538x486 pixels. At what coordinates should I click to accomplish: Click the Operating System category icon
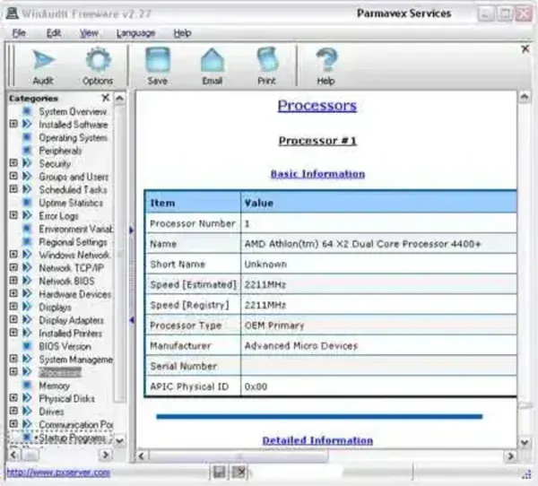pyautogui.click(x=27, y=137)
